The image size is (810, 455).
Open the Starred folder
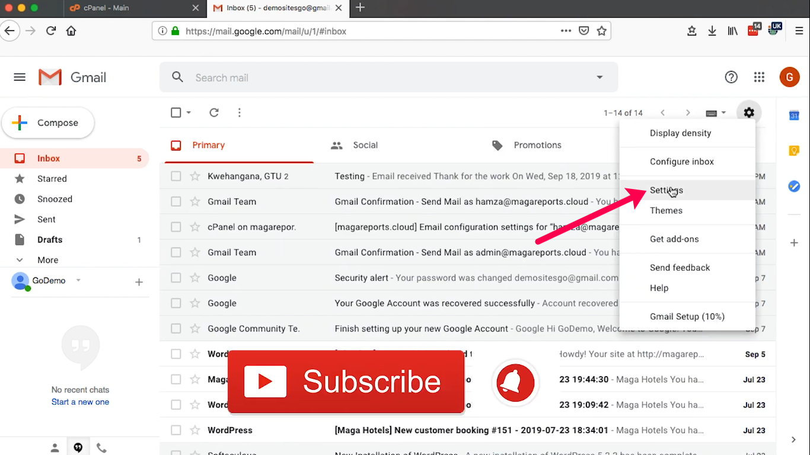point(52,179)
